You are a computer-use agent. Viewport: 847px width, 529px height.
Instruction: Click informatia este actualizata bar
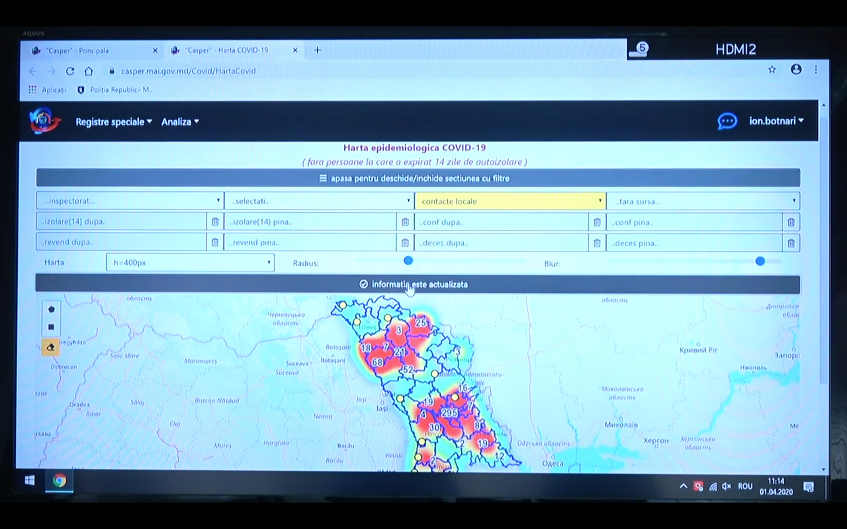tap(418, 284)
